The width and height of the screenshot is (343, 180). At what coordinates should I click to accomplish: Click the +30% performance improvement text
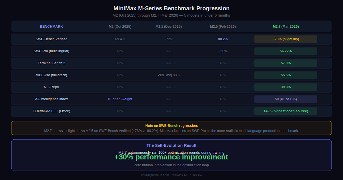[171, 157]
